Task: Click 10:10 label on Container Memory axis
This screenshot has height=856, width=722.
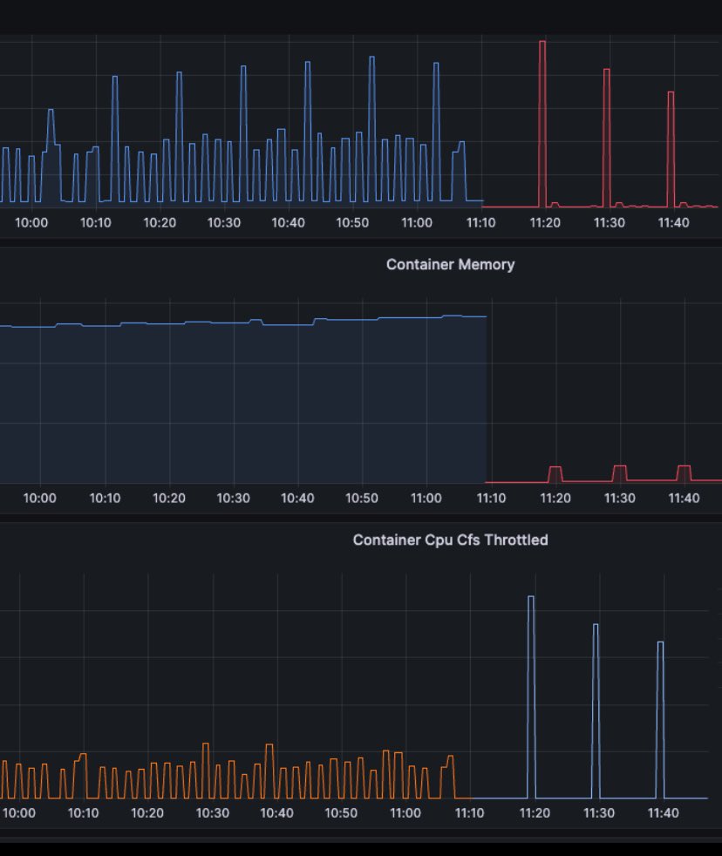Action: pyautogui.click(x=105, y=498)
